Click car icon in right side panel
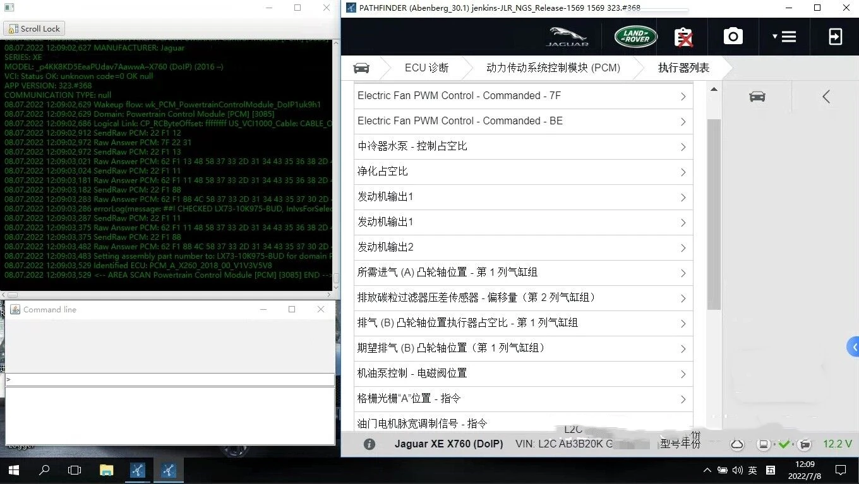The width and height of the screenshot is (859, 484). pyautogui.click(x=757, y=97)
